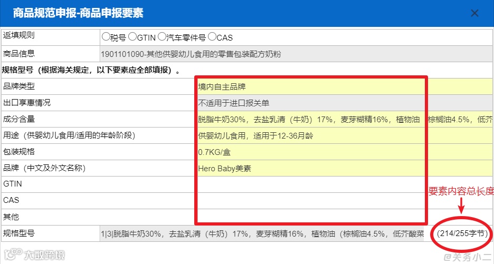
Task: Select the 汽车零件号 radio option
Action: (161, 37)
